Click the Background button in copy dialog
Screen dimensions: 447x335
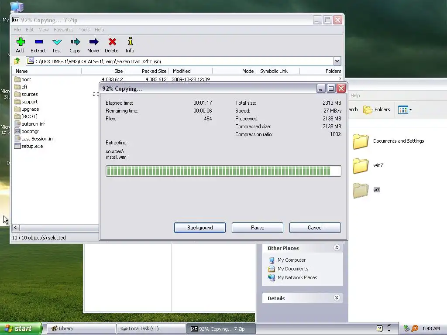click(200, 228)
